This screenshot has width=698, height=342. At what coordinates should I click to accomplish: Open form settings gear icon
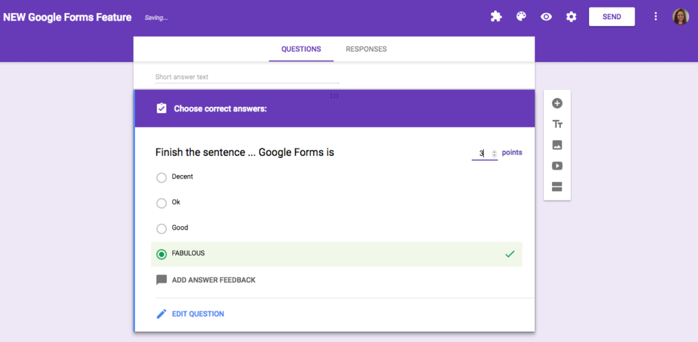tap(571, 17)
